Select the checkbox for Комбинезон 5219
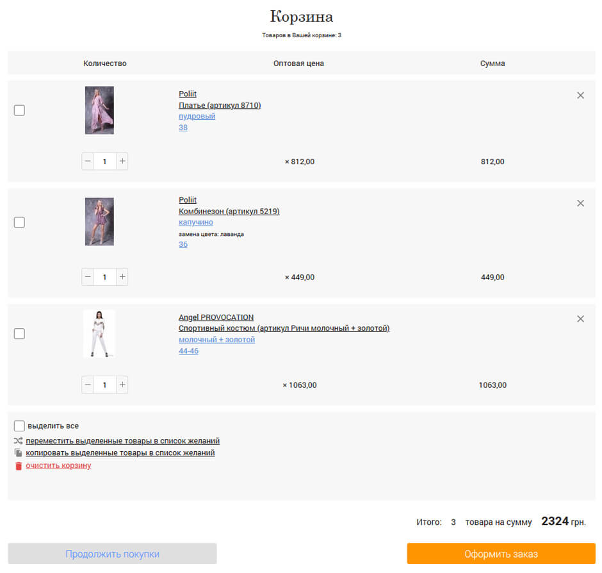602x573 pixels. [x=19, y=222]
